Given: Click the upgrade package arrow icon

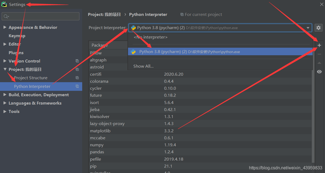Looking at the screenshot, I should [x=319, y=63].
